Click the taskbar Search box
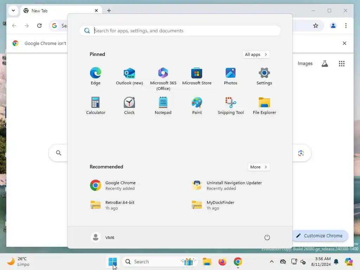 (160, 262)
